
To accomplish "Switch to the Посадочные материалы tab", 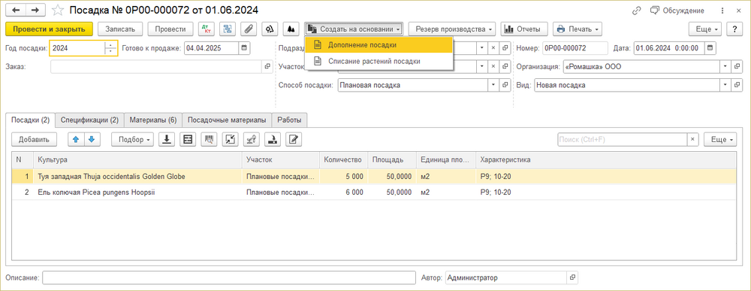I will (227, 120).
